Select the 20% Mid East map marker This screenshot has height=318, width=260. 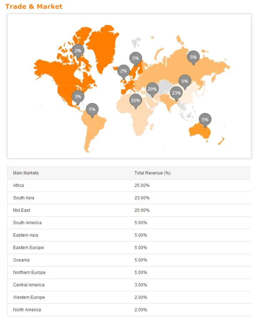[152, 89]
